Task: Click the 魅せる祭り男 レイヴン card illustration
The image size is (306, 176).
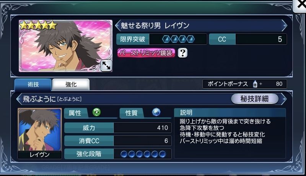Action: point(65,46)
